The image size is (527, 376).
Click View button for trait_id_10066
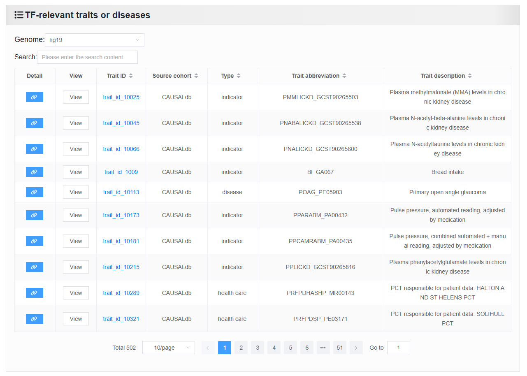pyautogui.click(x=76, y=149)
